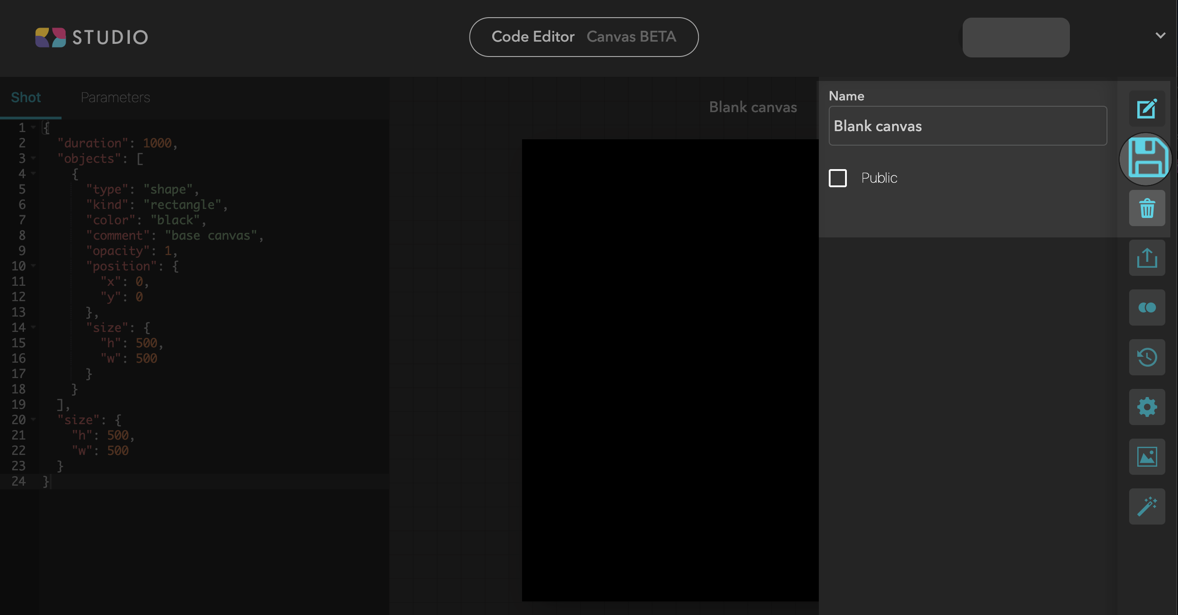The image size is (1178, 615).
Task: Open the settings gear icon
Action: pyautogui.click(x=1147, y=407)
